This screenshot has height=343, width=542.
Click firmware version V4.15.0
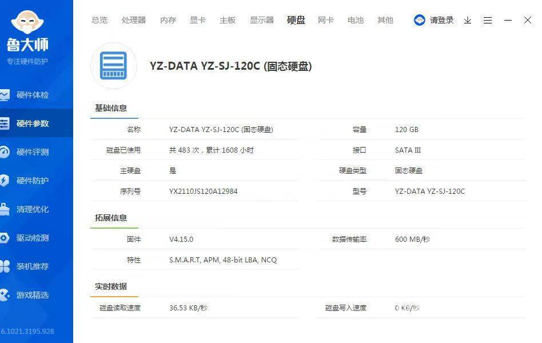[x=181, y=239]
